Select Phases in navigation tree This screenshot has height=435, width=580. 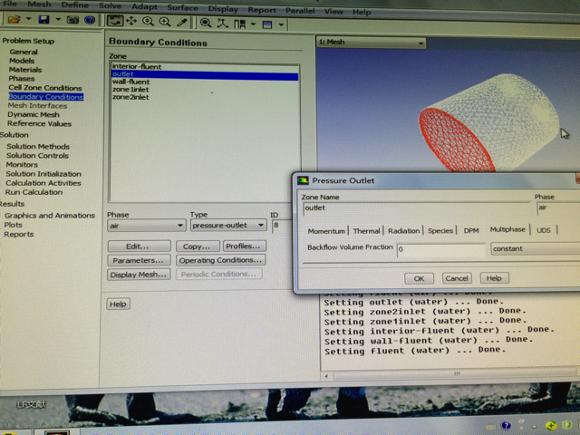pos(22,79)
